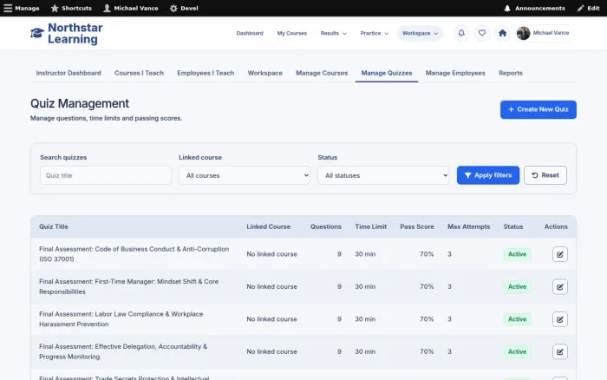Switch to Courses I Teach tab

[x=139, y=73]
